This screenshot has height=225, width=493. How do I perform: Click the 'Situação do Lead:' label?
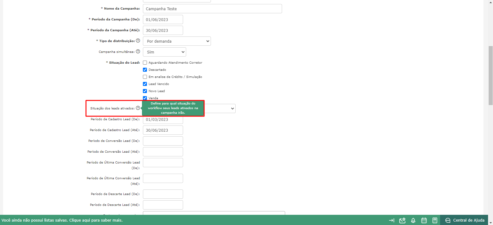coord(124,62)
